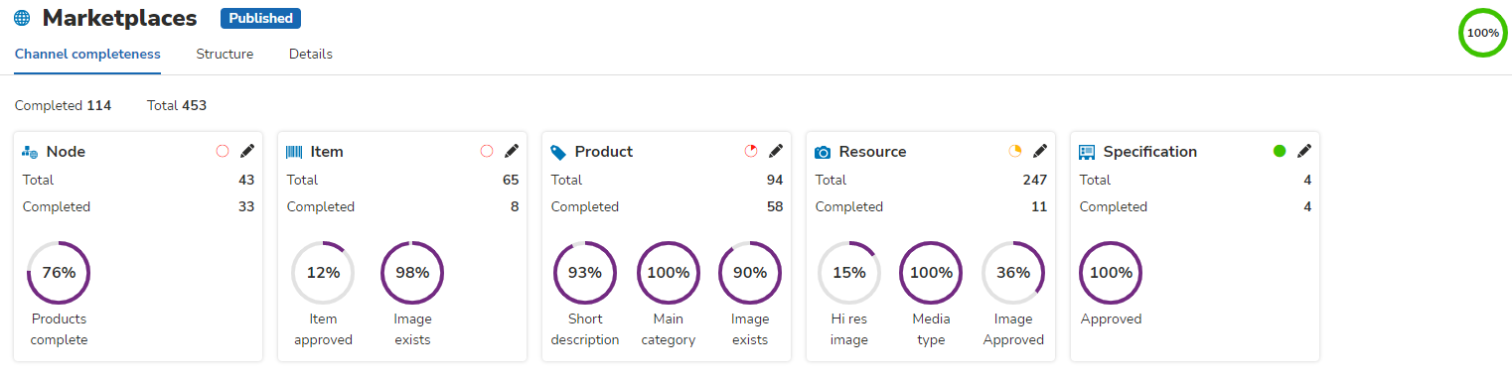The width and height of the screenshot is (1512, 383).
Task: Click the Resource camera icon
Action: coord(823,152)
